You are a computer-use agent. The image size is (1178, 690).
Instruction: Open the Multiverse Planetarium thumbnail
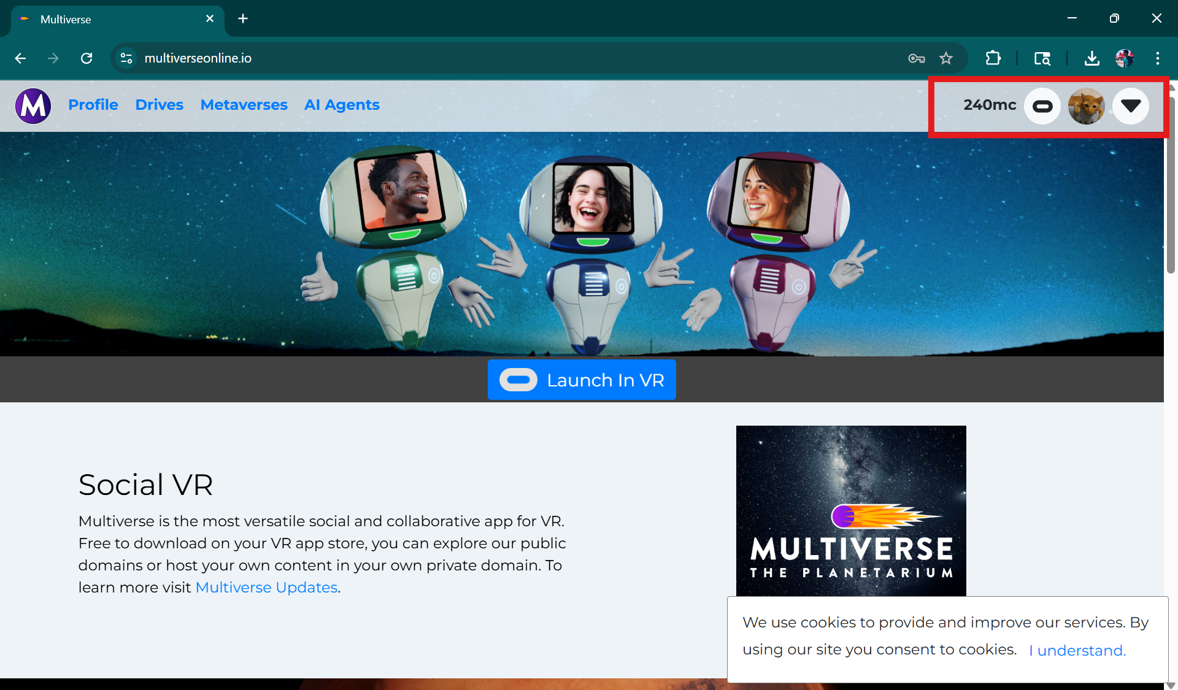[851, 510]
